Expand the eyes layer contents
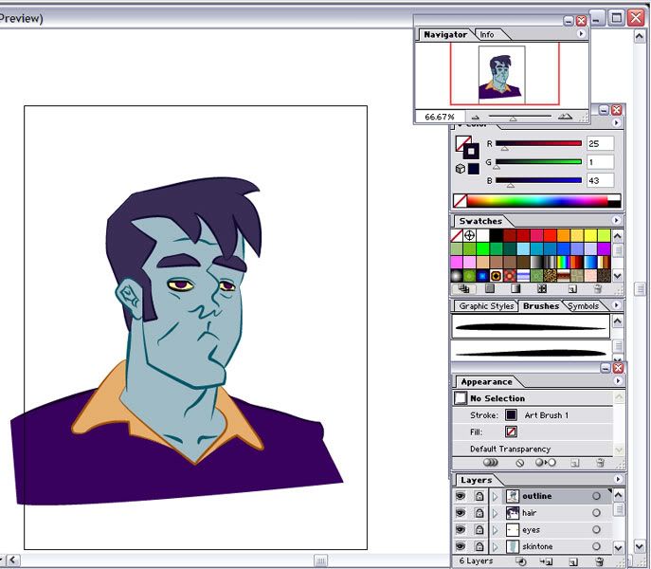Viewport: 651px width, 569px height. coord(495,530)
